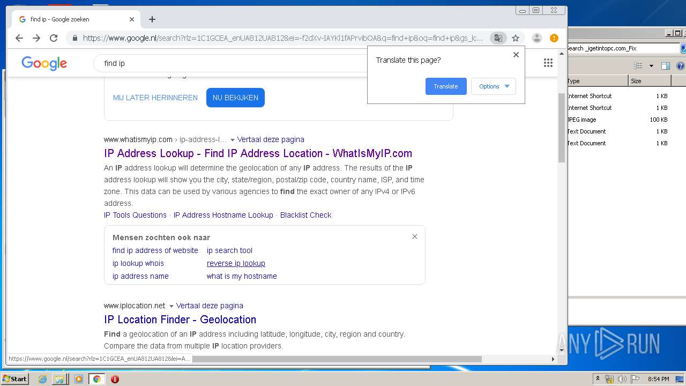
Task: Click the Explorer window search box
Action: point(623,48)
